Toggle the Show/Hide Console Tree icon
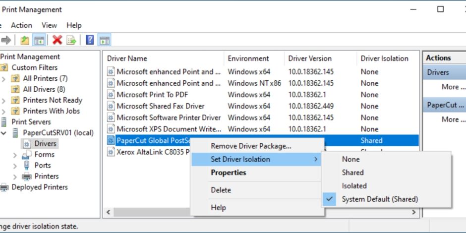The width and height of the screenshot is (466, 233). 39,40
